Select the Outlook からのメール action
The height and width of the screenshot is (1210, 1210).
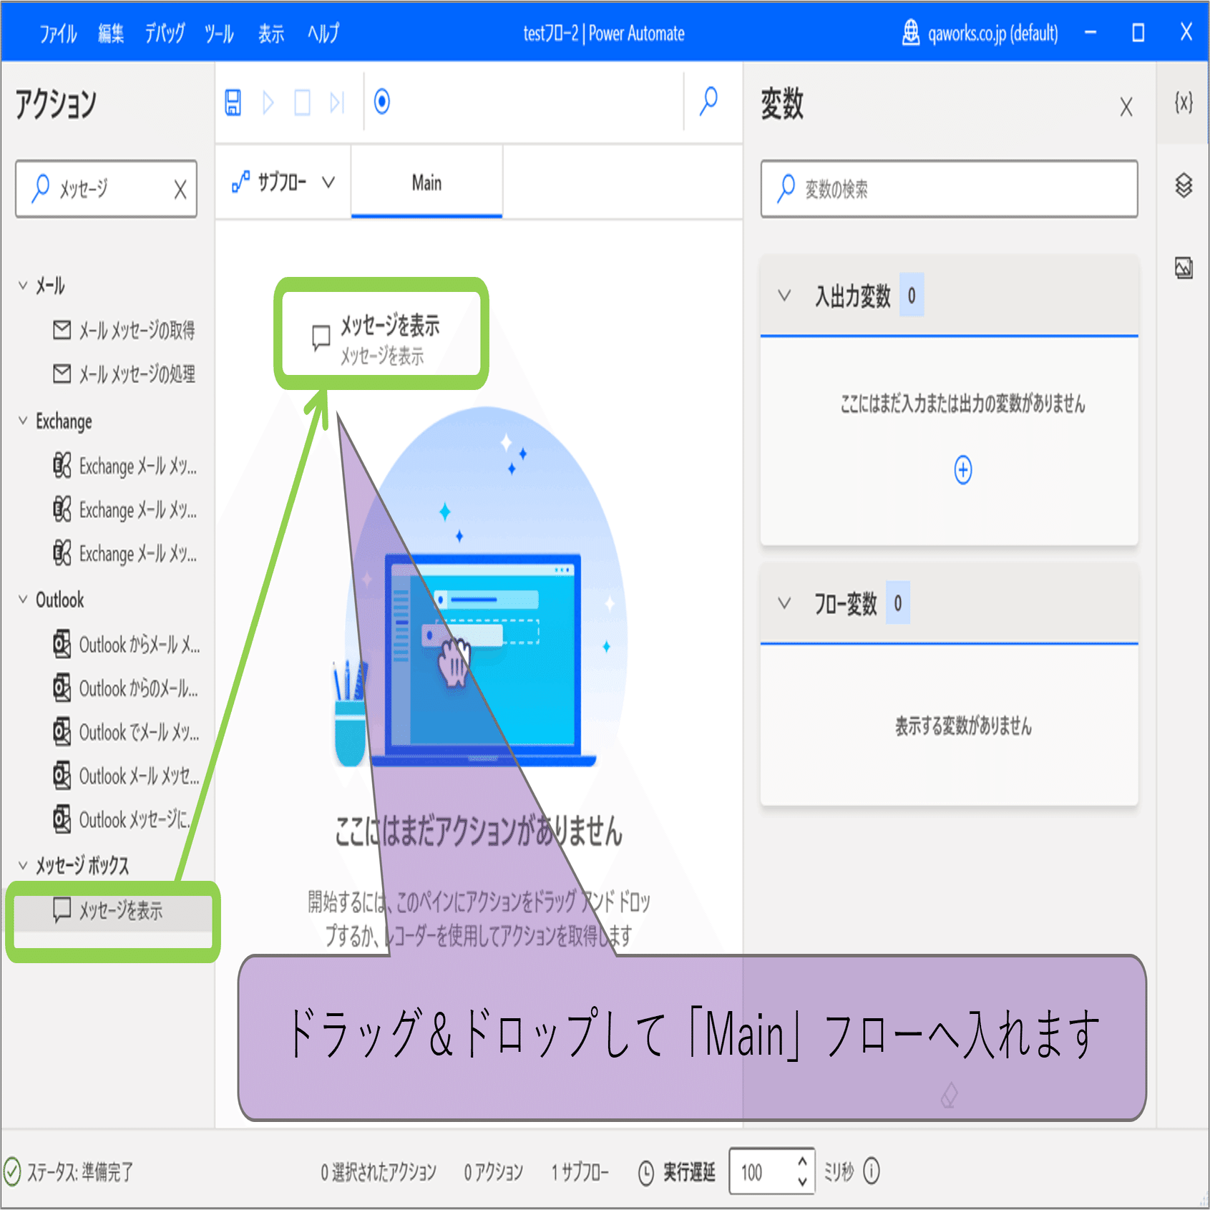tap(126, 688)
